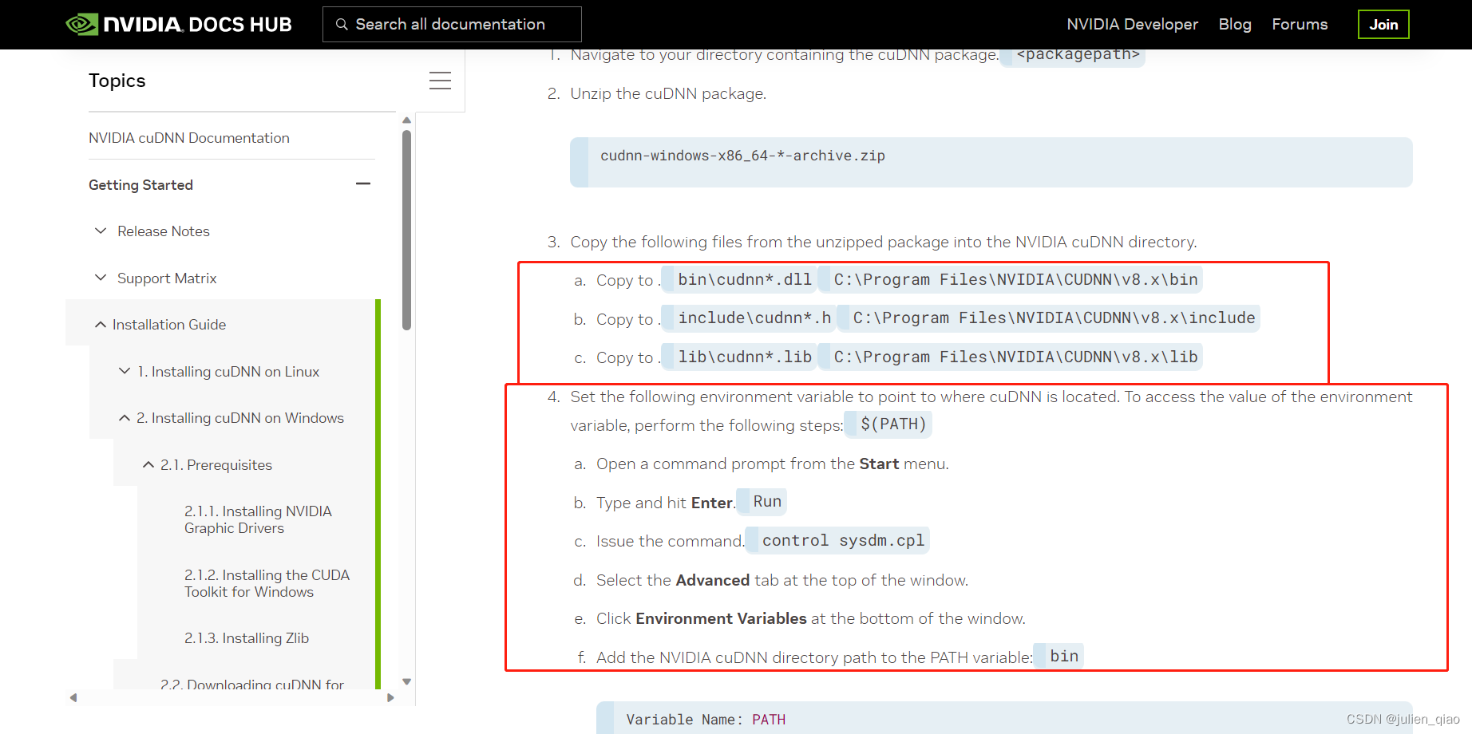The height and width of the screenshot is (734, 1472).
Task: Expand Release Notes chevron
Action: 101,231
